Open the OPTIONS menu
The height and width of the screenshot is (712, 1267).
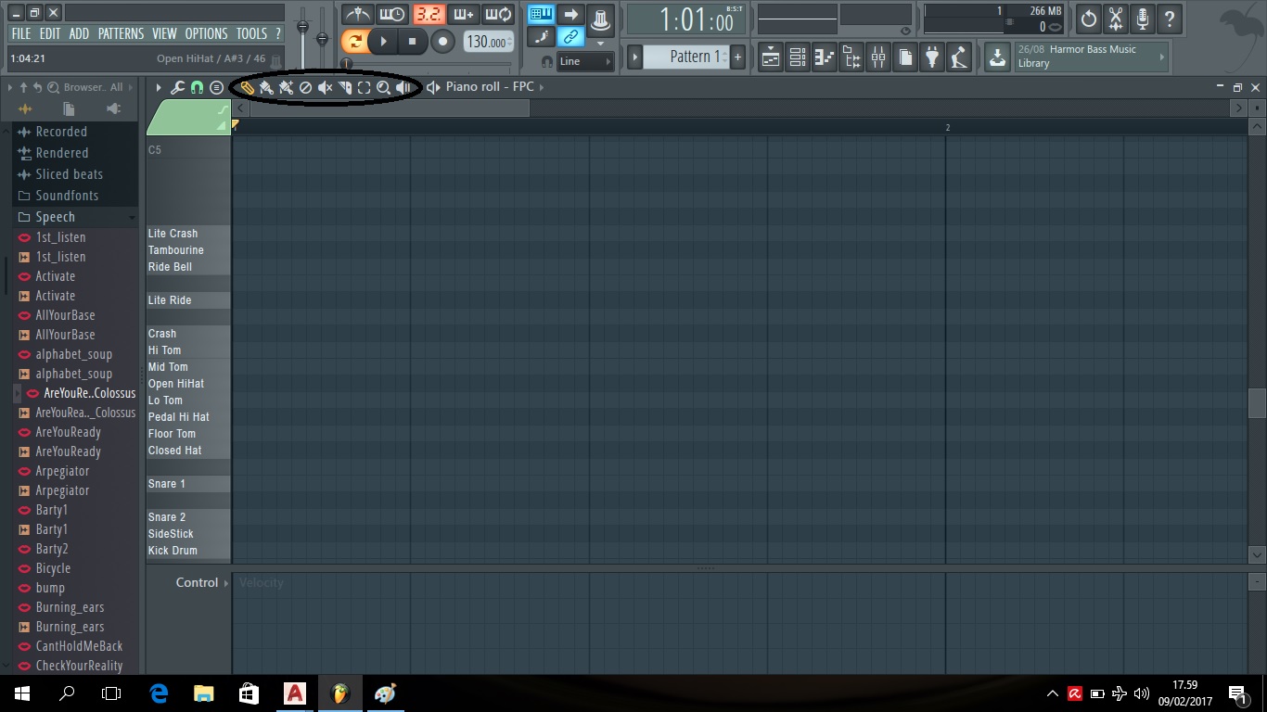coord(206,33)
